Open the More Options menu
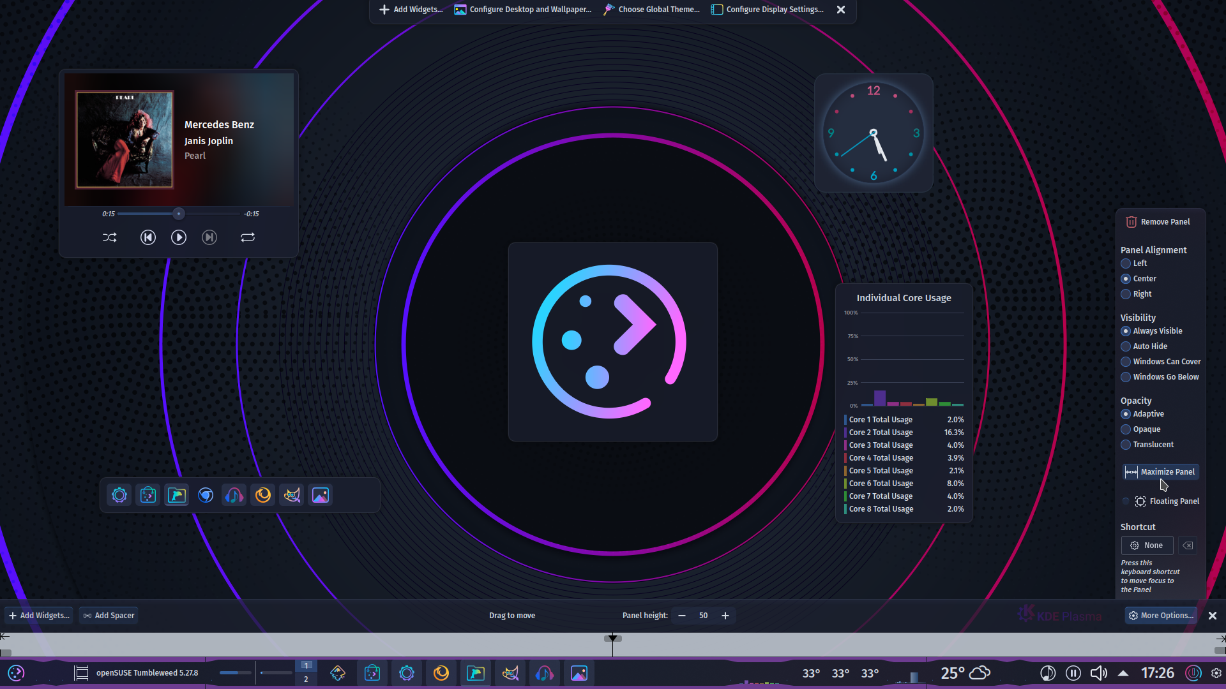1226x689 pixels. pos(1161,615)
